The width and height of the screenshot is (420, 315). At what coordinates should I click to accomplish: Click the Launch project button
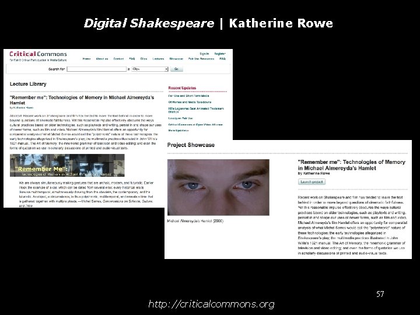(x=311, y=182)
